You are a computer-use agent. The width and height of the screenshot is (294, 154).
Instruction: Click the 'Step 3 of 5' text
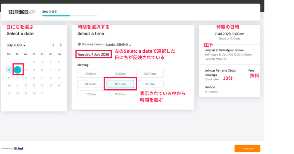[x=49, y=11]
